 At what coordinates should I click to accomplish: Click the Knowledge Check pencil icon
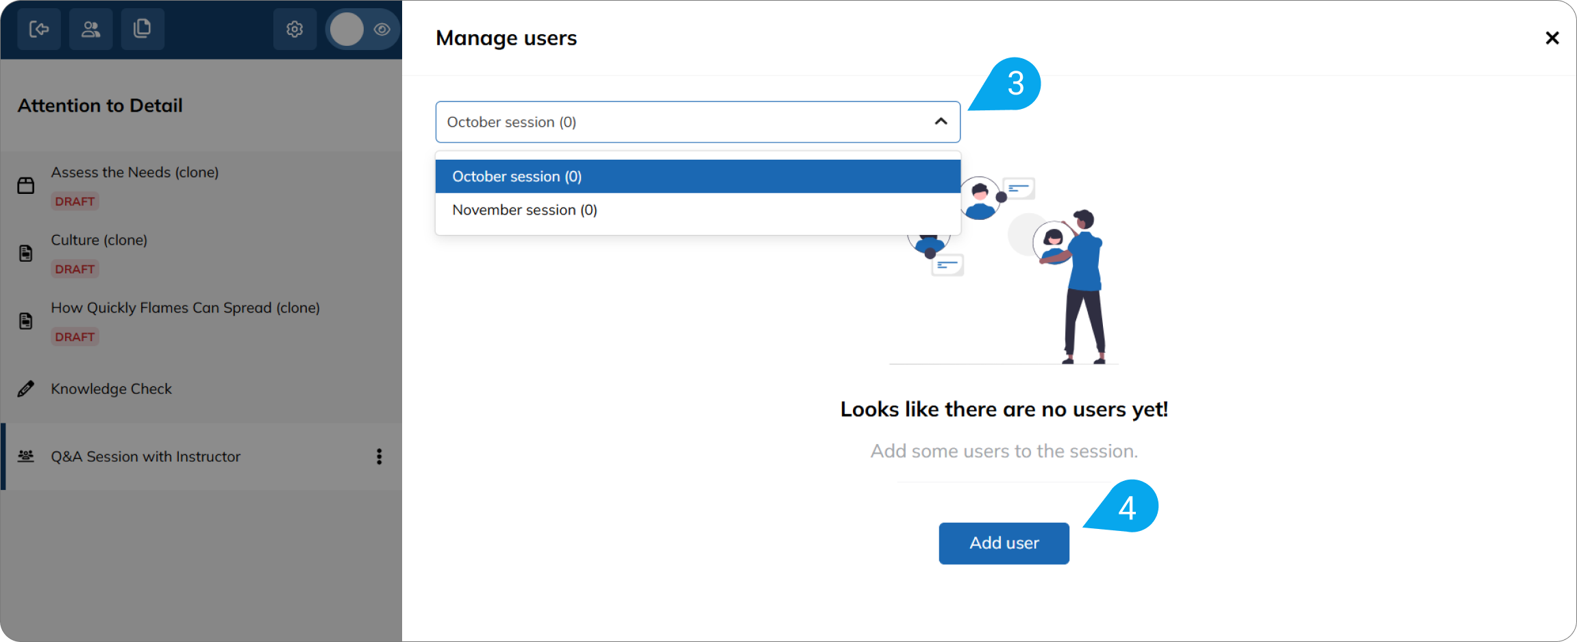click(26, 389)
